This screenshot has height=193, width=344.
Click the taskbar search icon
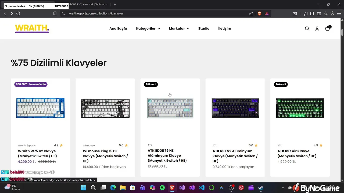(93, 188)
